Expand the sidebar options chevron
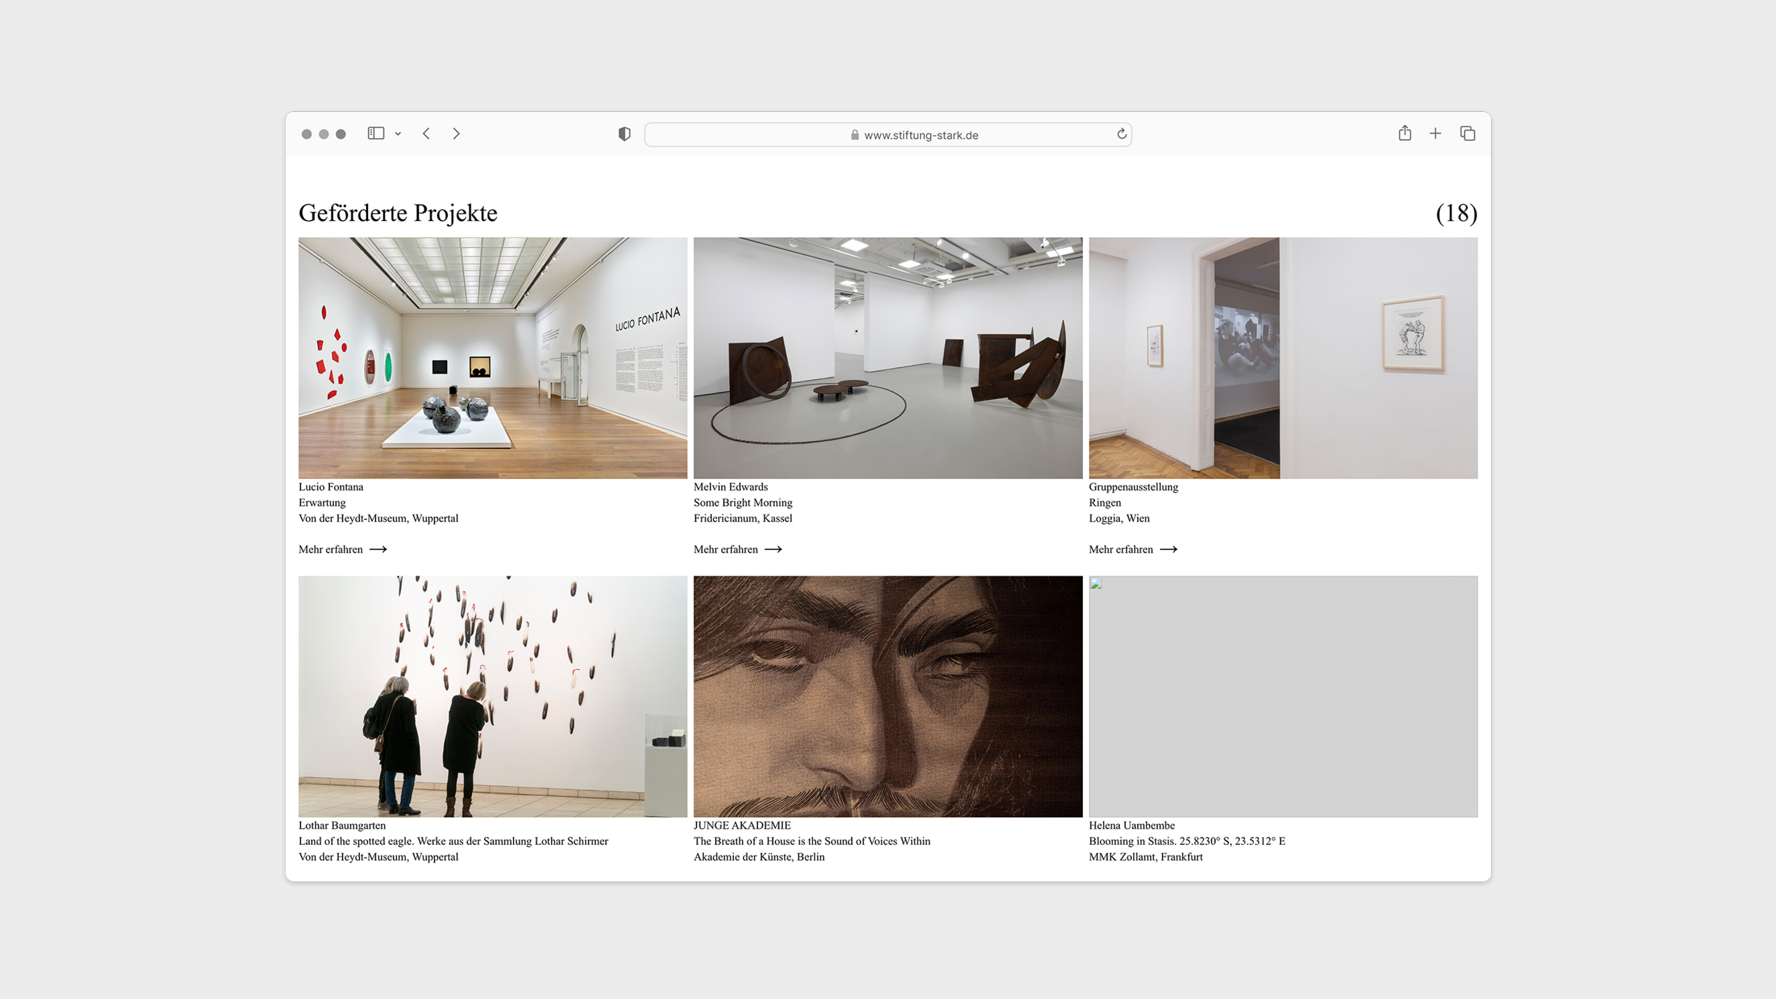This screenshot has height=999, width=1776. (398, 134)
